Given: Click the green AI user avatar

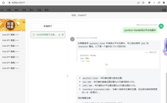Looking at the screenshot, I should [x=161, y=26].
